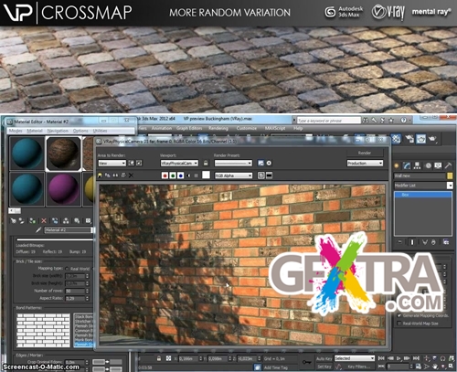Open the Render Preset dropdown

(233, 164)
